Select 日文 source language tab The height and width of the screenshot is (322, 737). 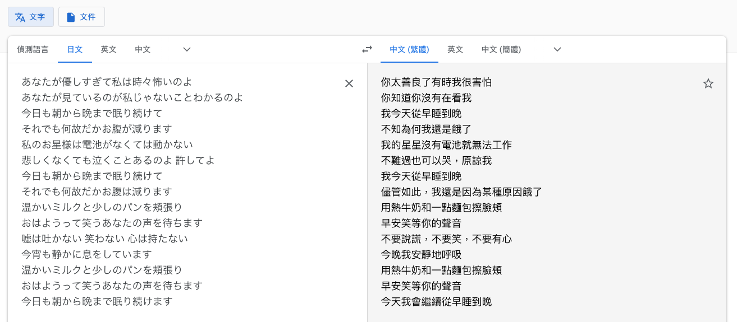click(75, 49)
